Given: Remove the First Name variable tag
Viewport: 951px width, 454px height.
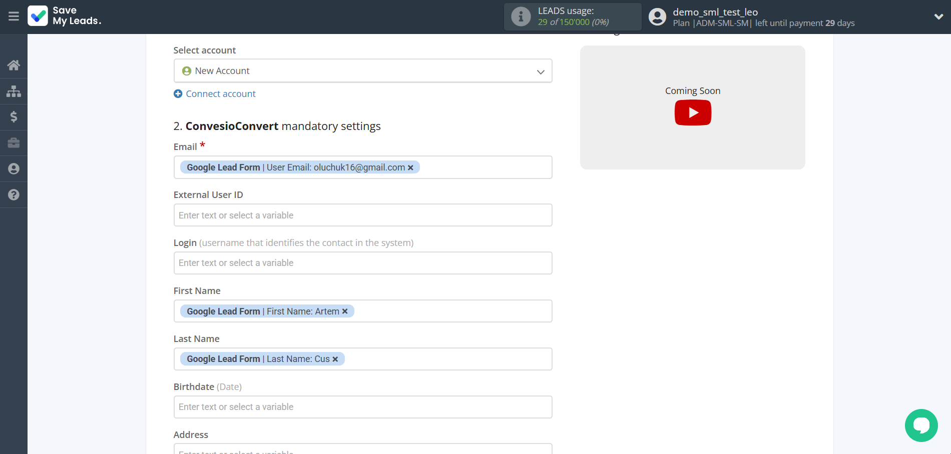Looking at the screenshot, I should (345, 311).
